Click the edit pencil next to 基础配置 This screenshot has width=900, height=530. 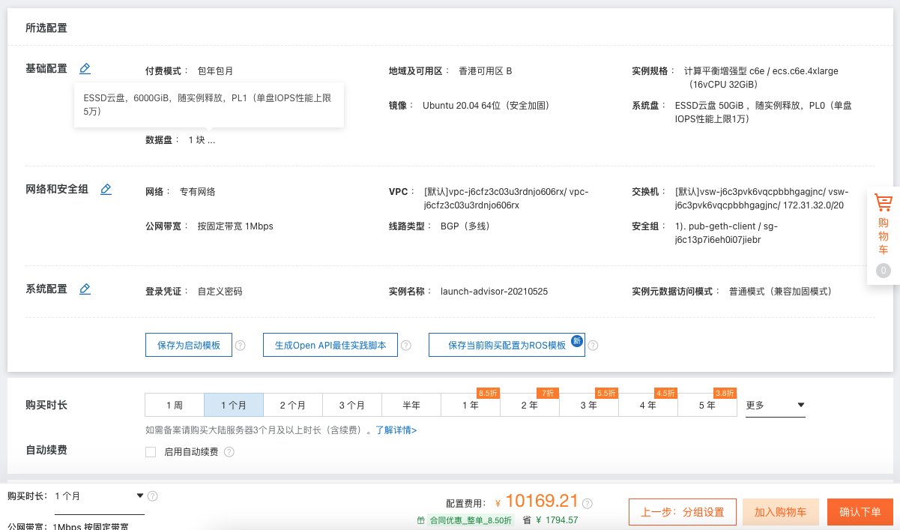point(85,69)
